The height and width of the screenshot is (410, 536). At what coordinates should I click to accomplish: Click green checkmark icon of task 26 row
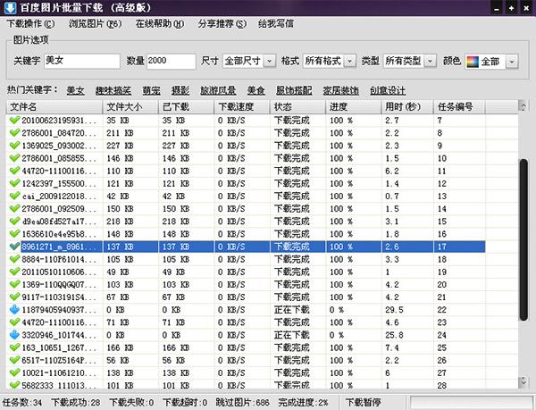(14, 360)
